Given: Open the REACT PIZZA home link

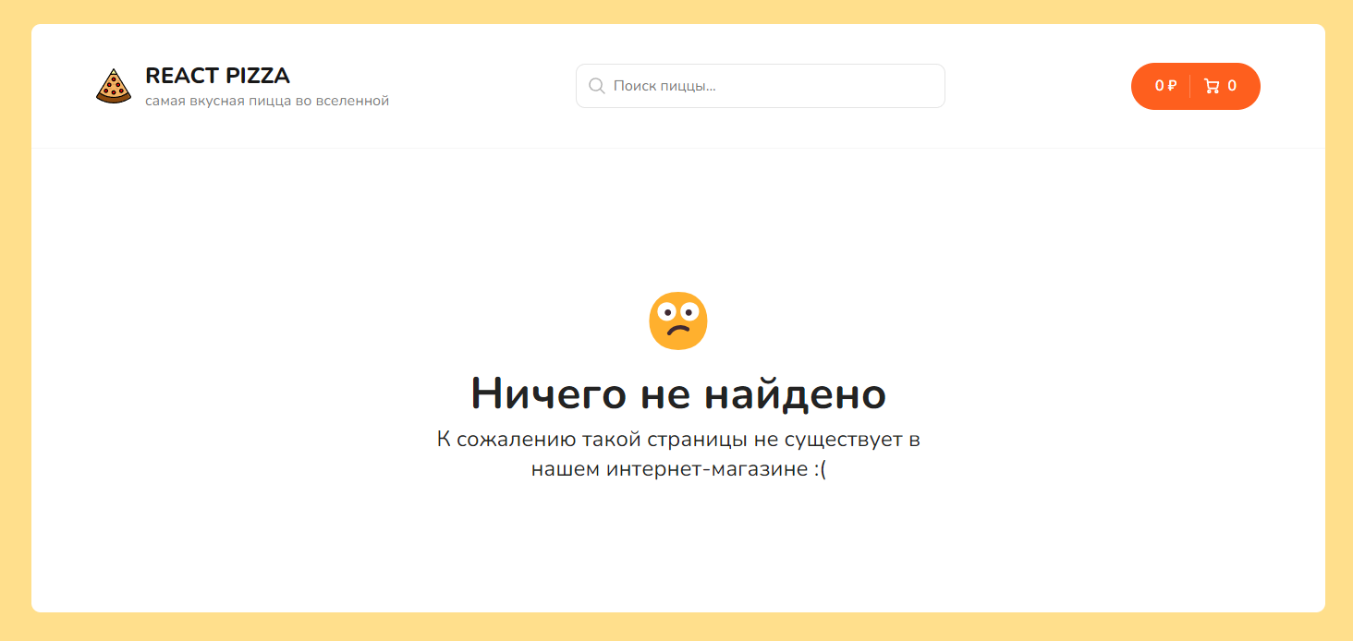Looking at the screenshot, I should pyautogui.click(x=217, y=76).
